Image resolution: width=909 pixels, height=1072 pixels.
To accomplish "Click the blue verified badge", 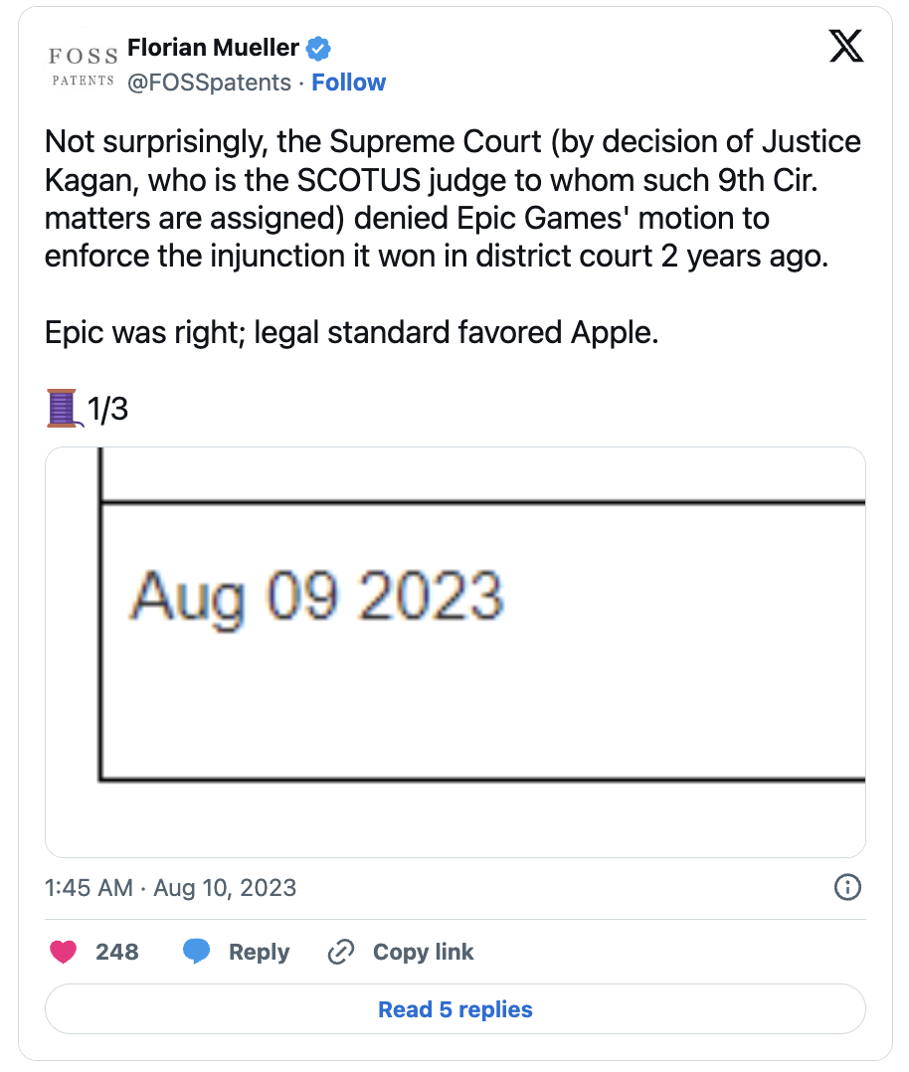I will point(318,49).
